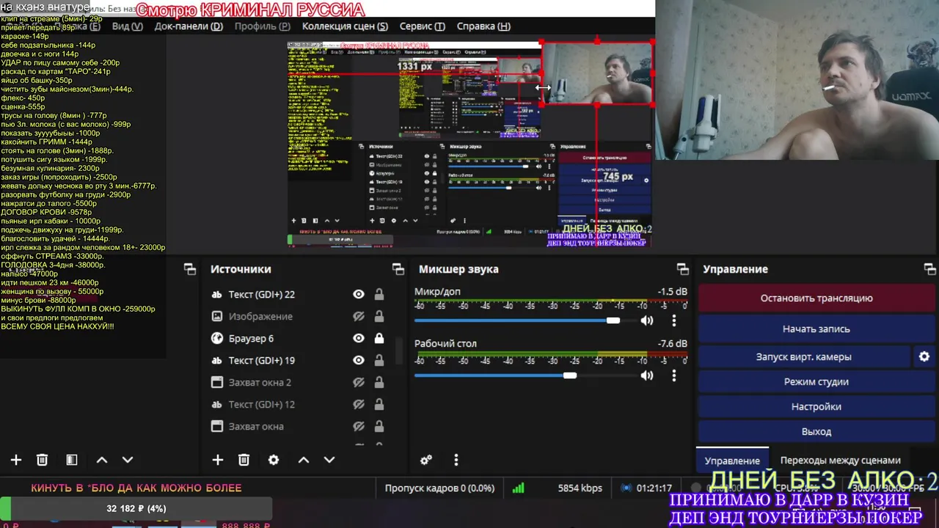
Task: Adjust Микр/доп volume slider handle
Action: tap(613, 320)
